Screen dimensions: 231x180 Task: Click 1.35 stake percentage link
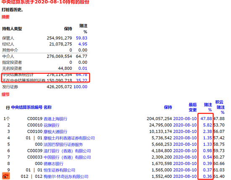click(207, 138)
